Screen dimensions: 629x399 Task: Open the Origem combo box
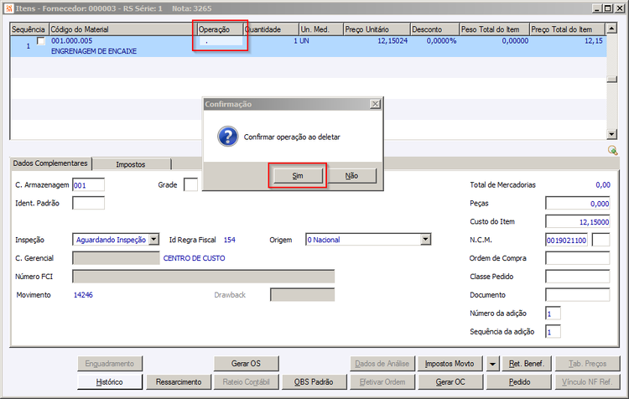[425, 240]
